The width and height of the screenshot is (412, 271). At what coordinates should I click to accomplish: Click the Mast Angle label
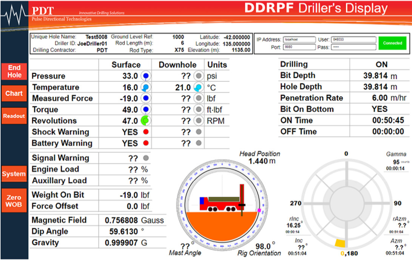[x=185, y=253]
